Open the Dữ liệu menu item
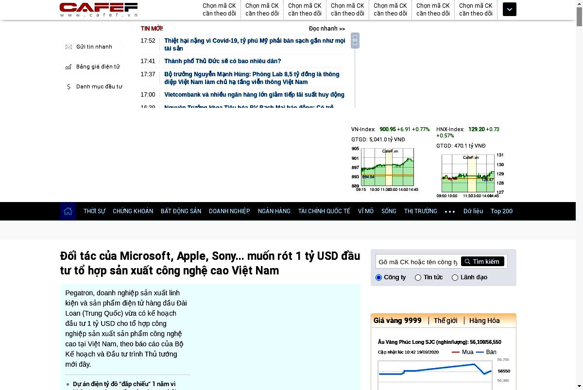The width and height of the screenshot is (583, 390). (473, 211)
